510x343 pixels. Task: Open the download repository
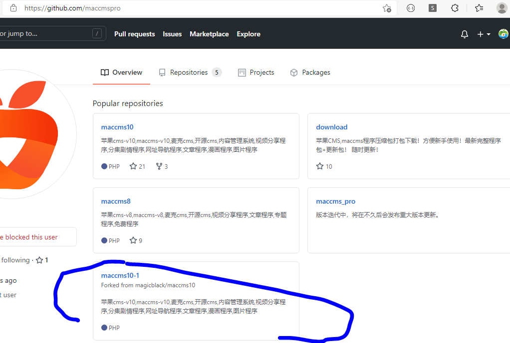[x=332, y=127]
